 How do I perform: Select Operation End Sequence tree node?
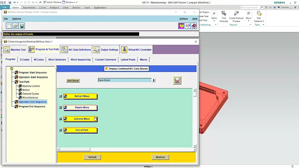click(33, 102)
